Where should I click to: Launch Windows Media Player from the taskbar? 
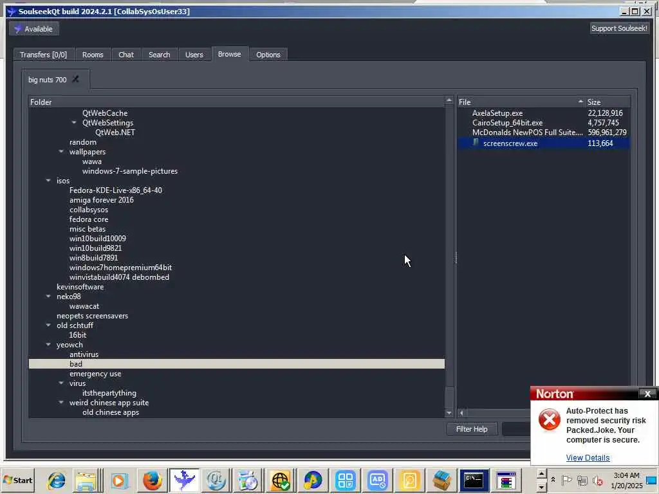(119, 480)
